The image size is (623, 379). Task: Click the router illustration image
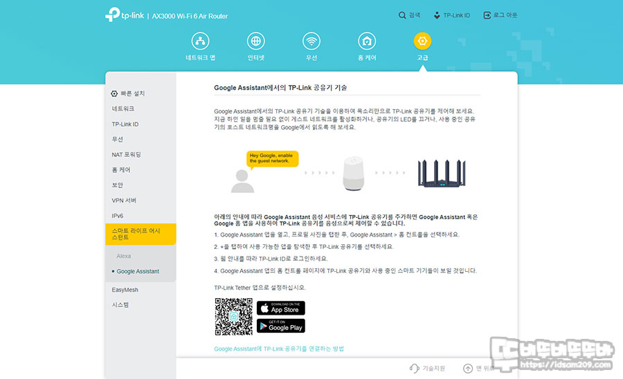[x=442, y=173]
